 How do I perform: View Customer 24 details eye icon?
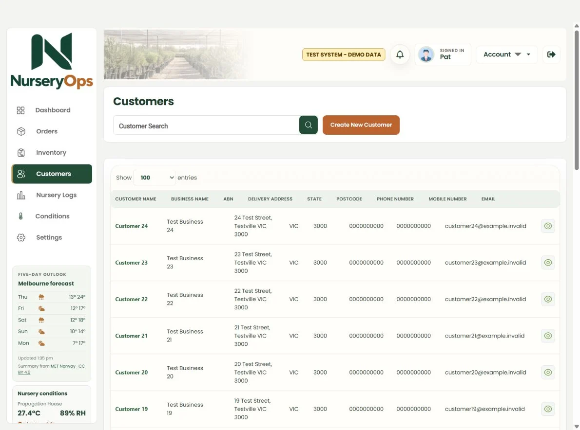coord(548,226)
